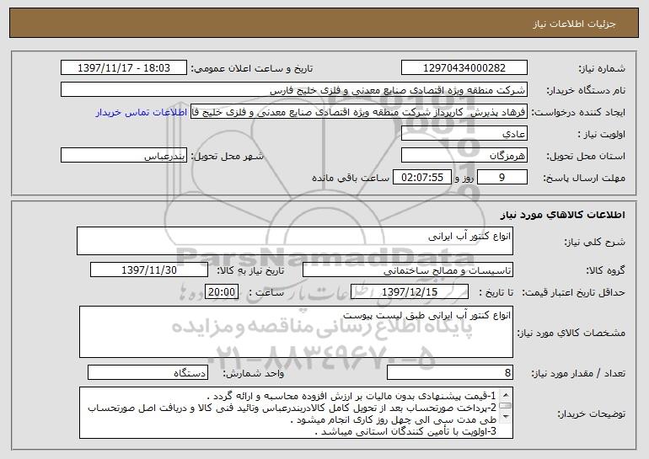
Task: Click the شماره نیاز field 12970434000282
Action: click(x=464, y=68)
